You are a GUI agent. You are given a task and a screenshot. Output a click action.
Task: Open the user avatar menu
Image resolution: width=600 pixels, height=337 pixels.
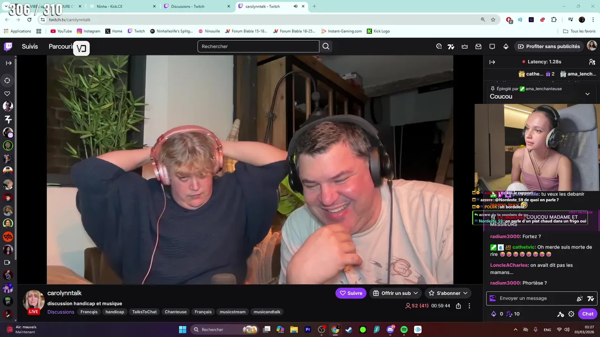592,46
